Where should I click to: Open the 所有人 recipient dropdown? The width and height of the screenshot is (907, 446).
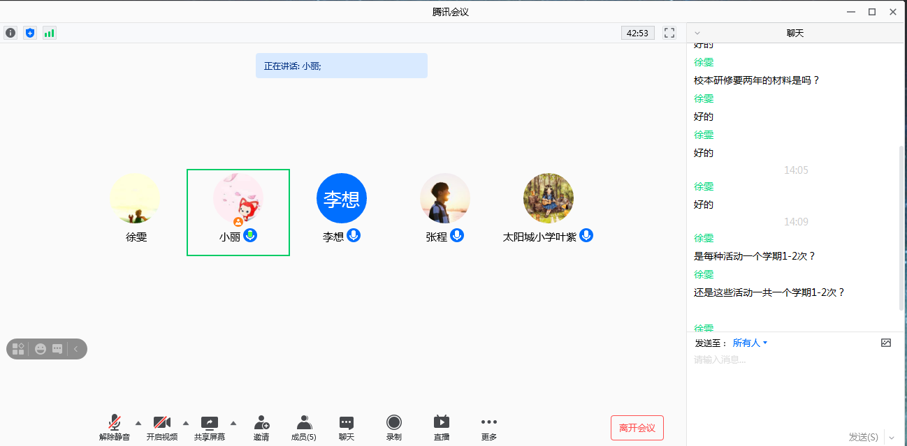750,343
